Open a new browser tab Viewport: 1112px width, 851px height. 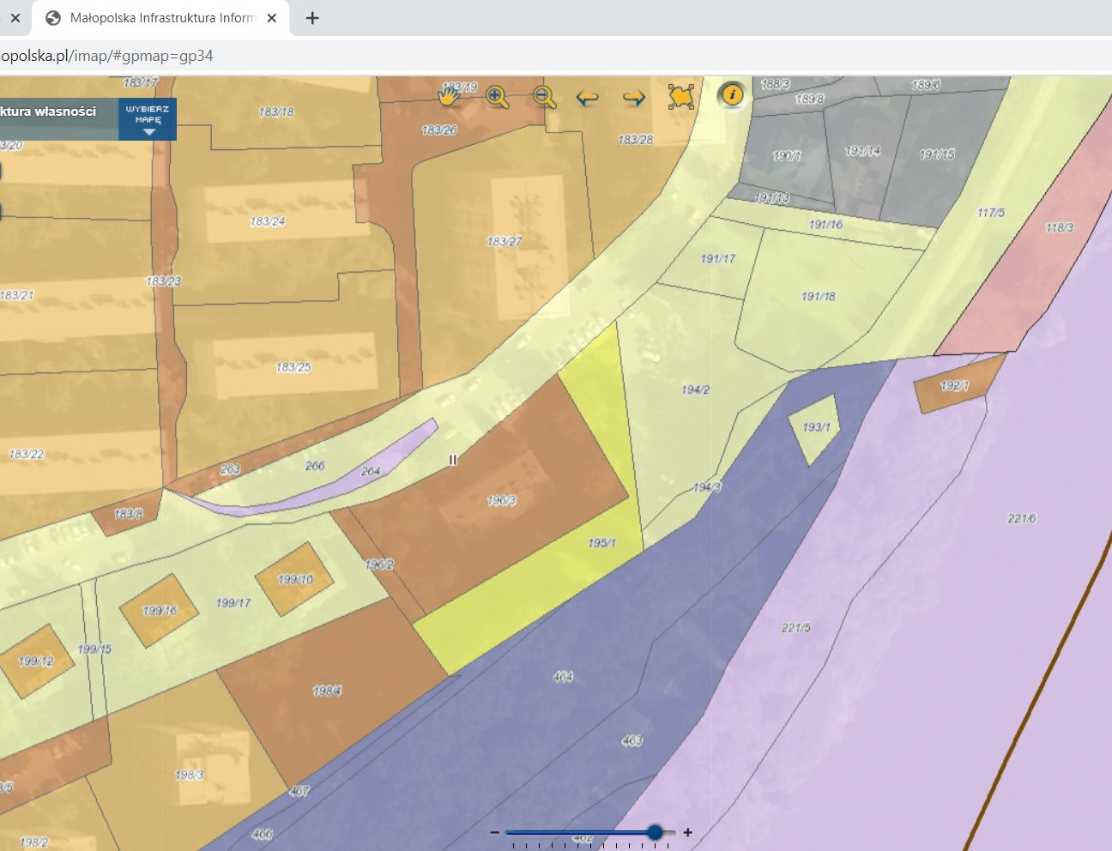312,18
